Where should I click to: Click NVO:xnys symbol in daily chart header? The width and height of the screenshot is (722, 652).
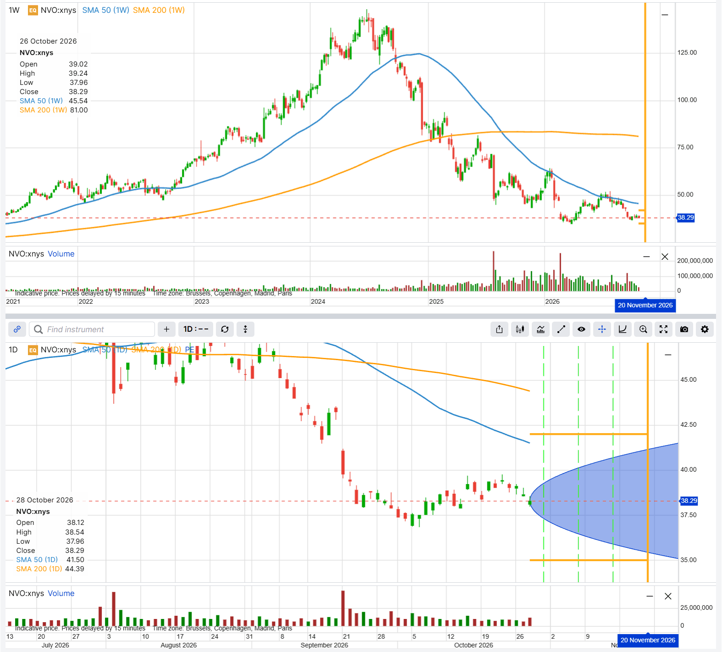click(x=58, y=350)
